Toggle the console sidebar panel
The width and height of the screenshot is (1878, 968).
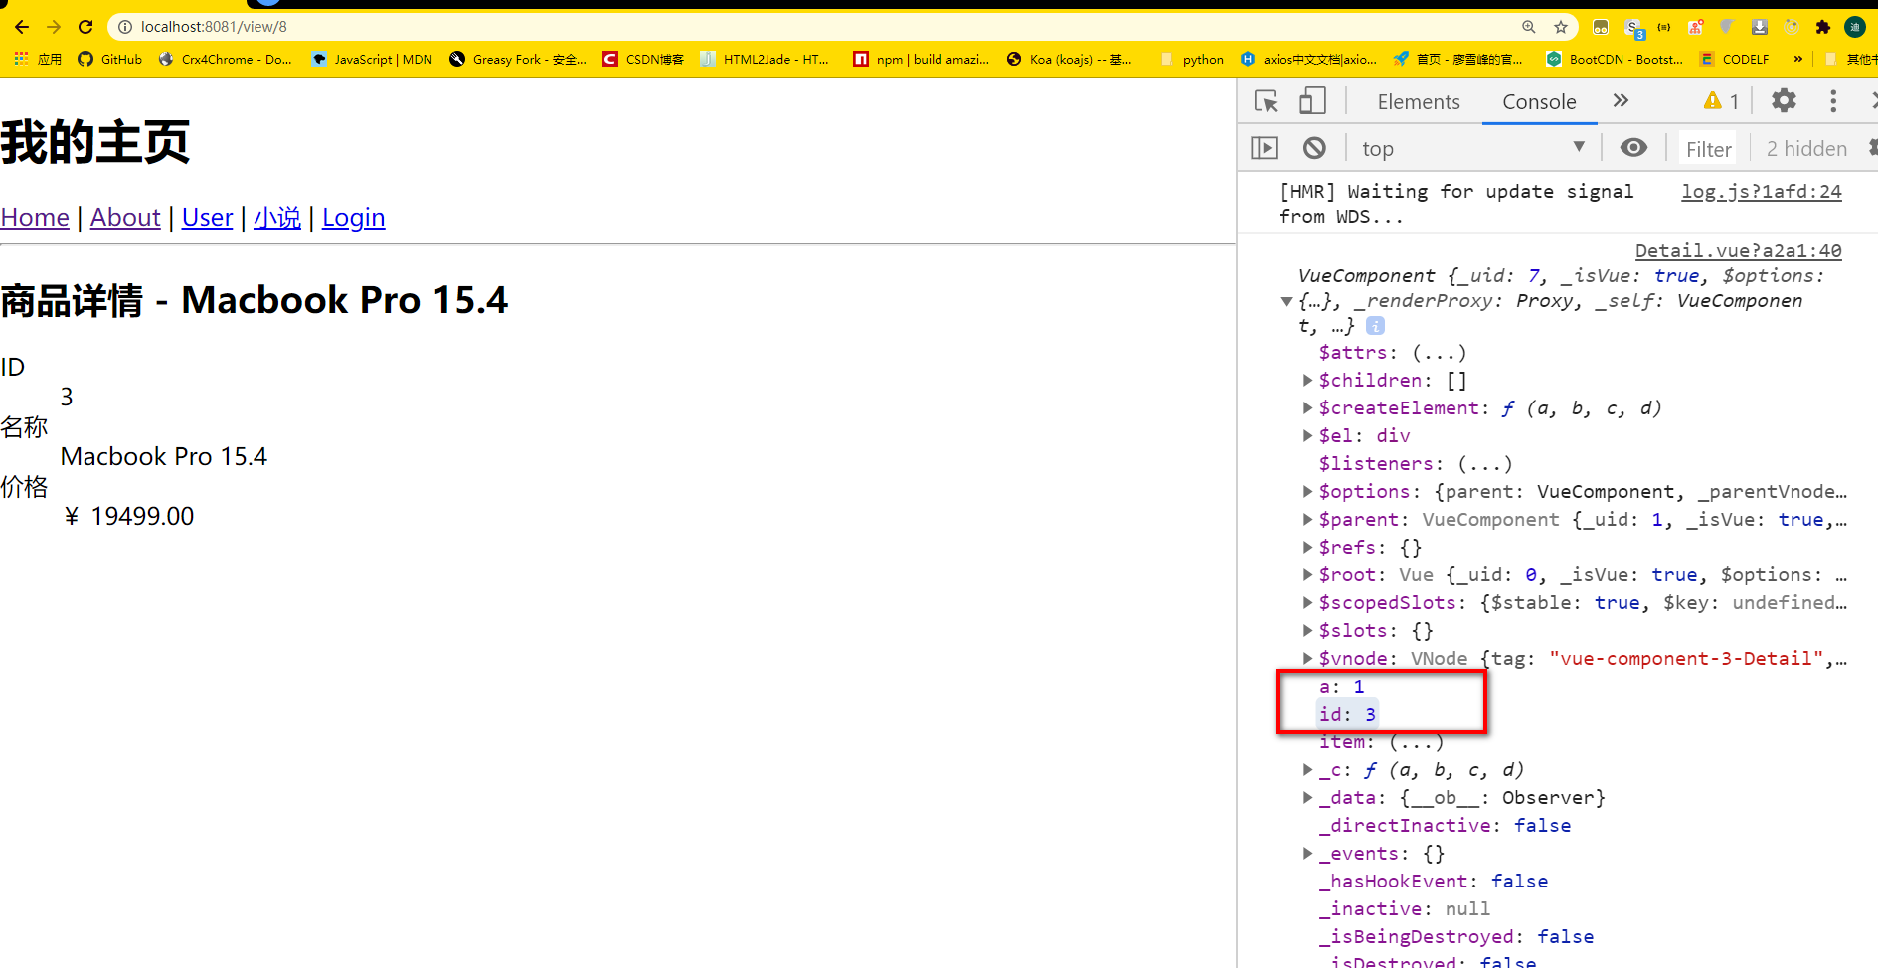1264,148
